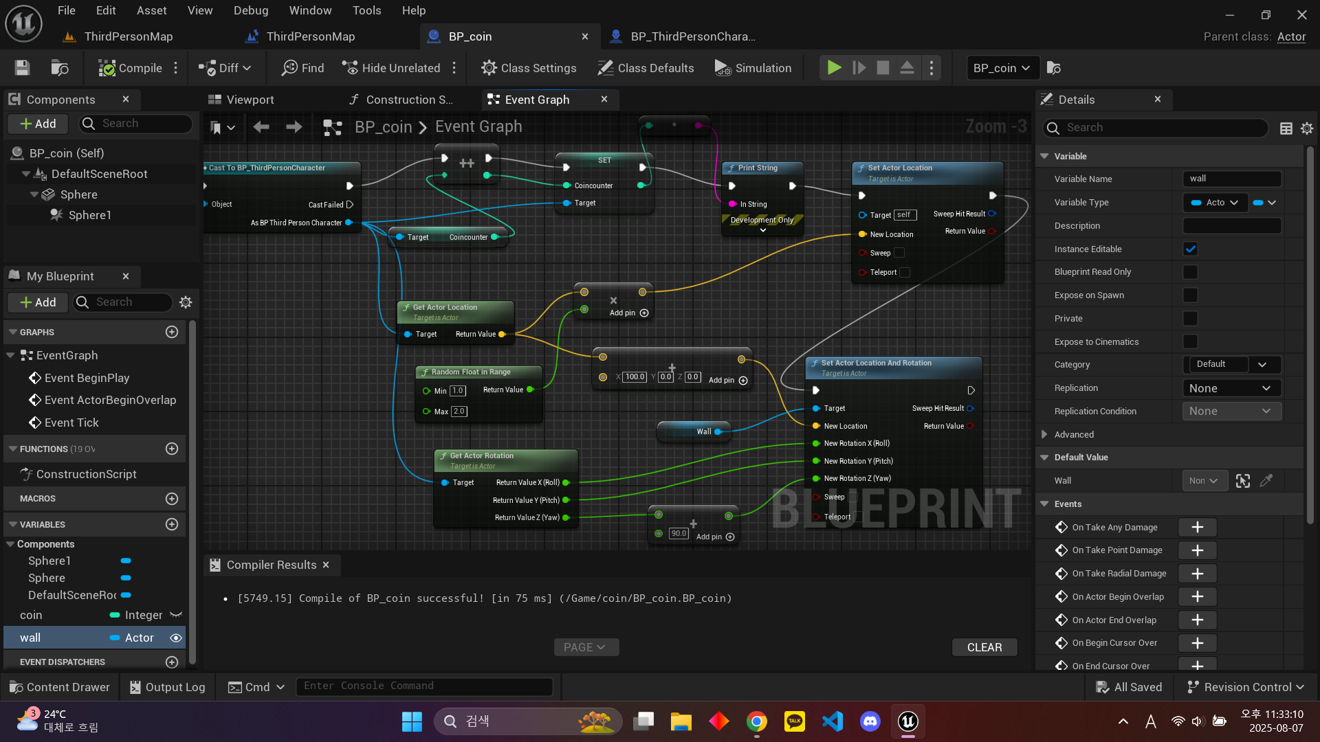Switch to Viewport tab
Viewport: 1320px width, 742px height.
tap(250, 100)
